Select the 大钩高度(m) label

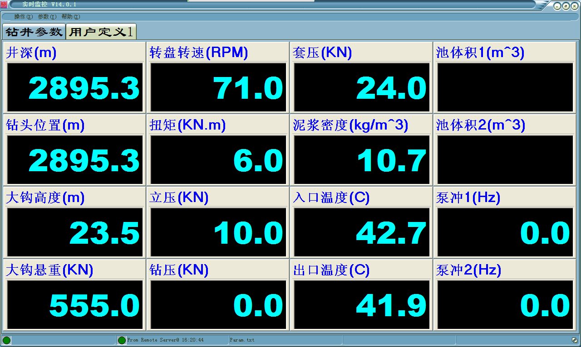[x=45, y=198]
